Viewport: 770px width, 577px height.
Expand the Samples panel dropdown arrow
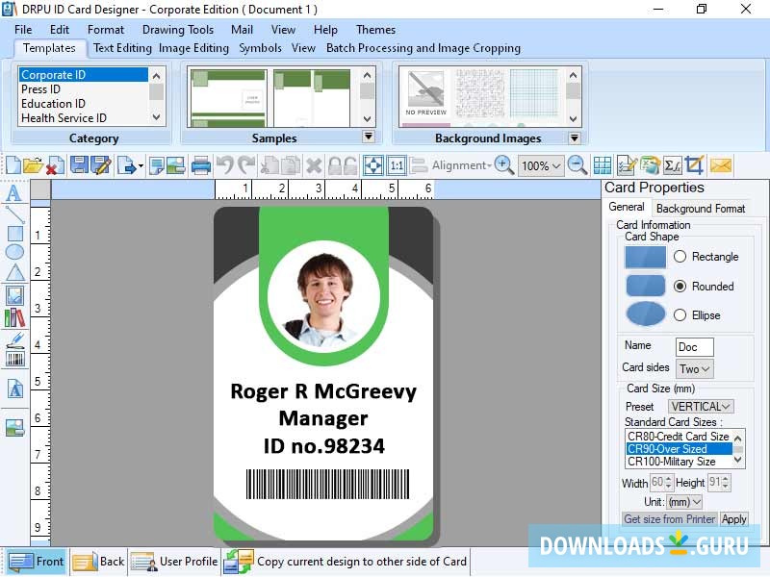click(x=369, y=137)
